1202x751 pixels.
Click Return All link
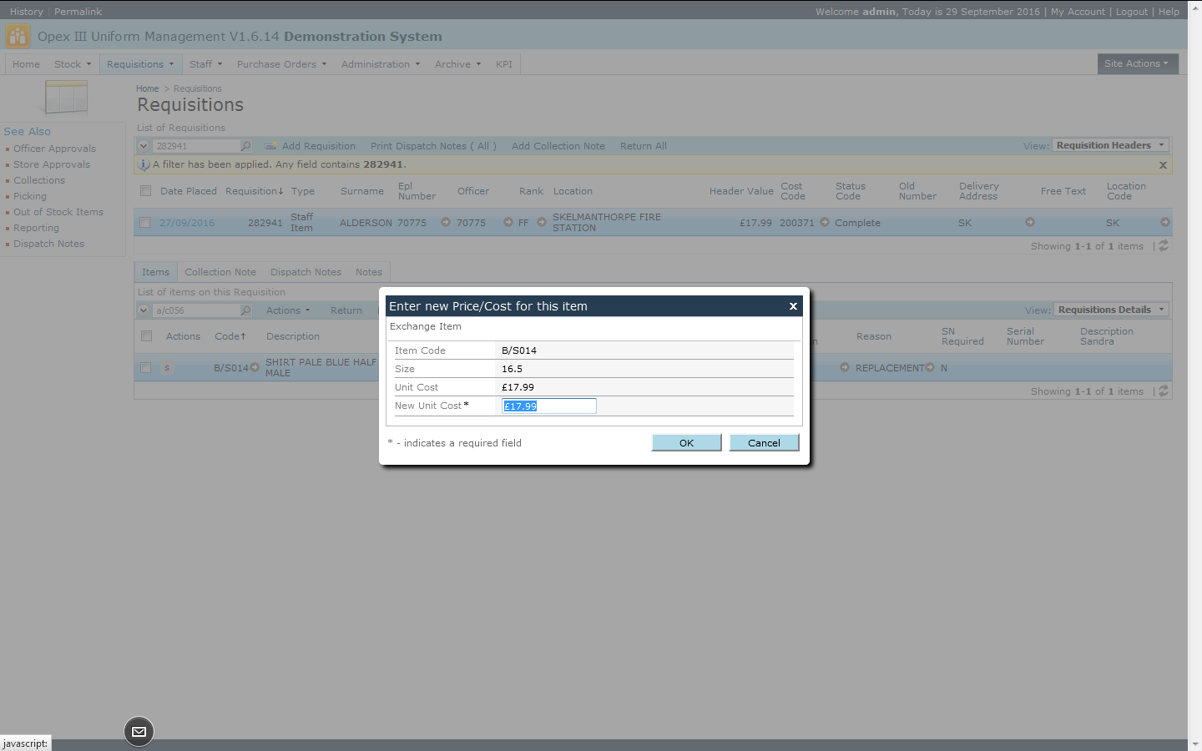pos(644,146)
